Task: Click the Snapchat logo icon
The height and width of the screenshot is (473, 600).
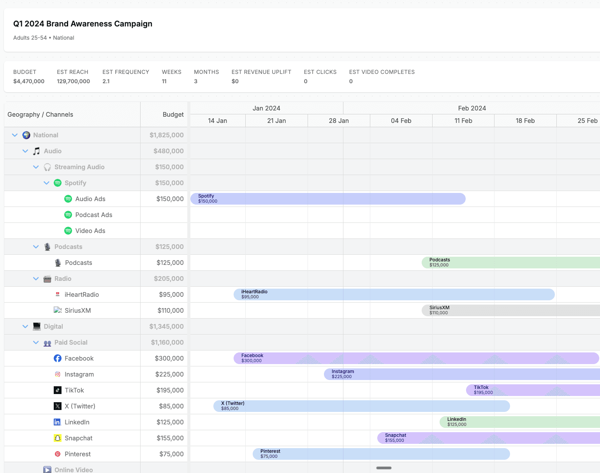Action: (x=58, y=438)
